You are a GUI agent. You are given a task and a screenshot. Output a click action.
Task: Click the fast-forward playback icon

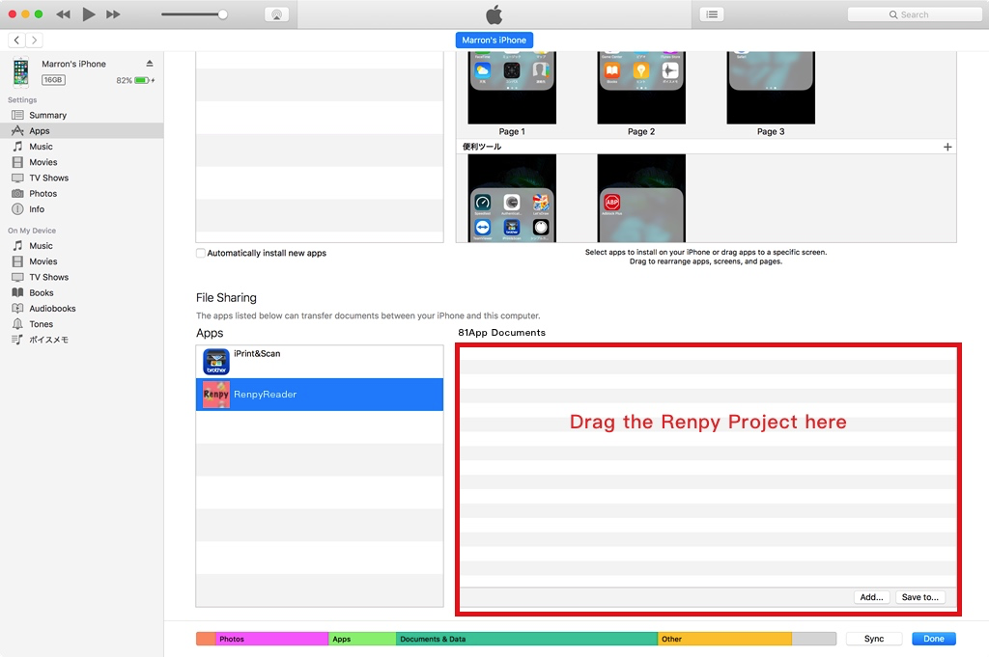(113, 14)
